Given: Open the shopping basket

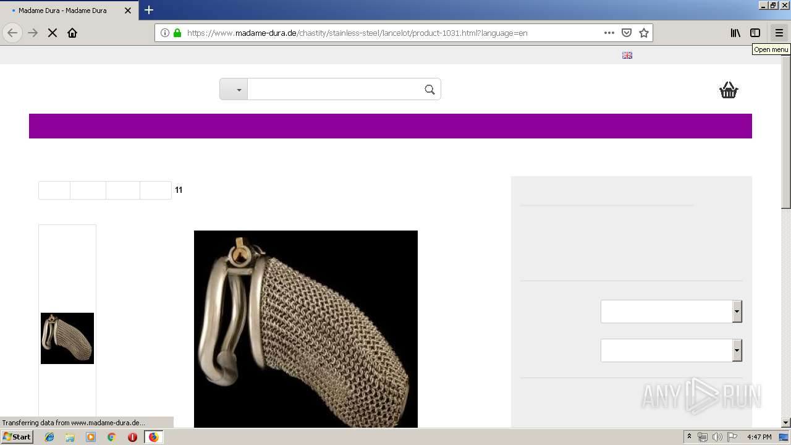Looking at the screenshot, I should tap(729, 90).
